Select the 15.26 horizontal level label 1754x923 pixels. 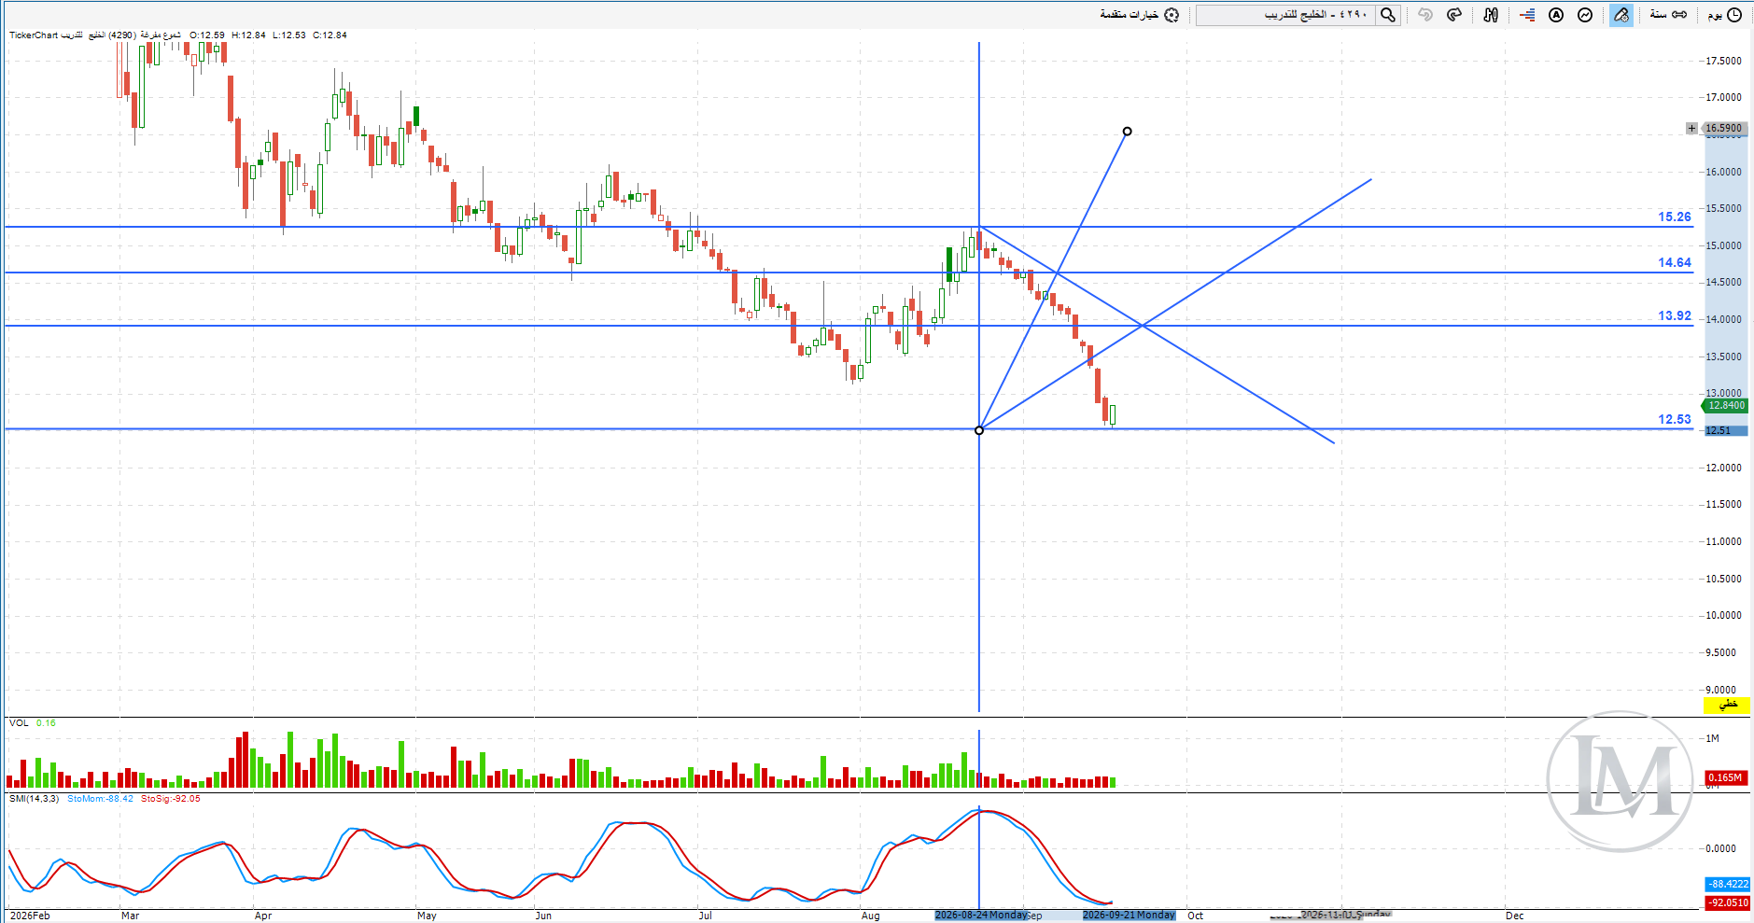pos(1674,217)
